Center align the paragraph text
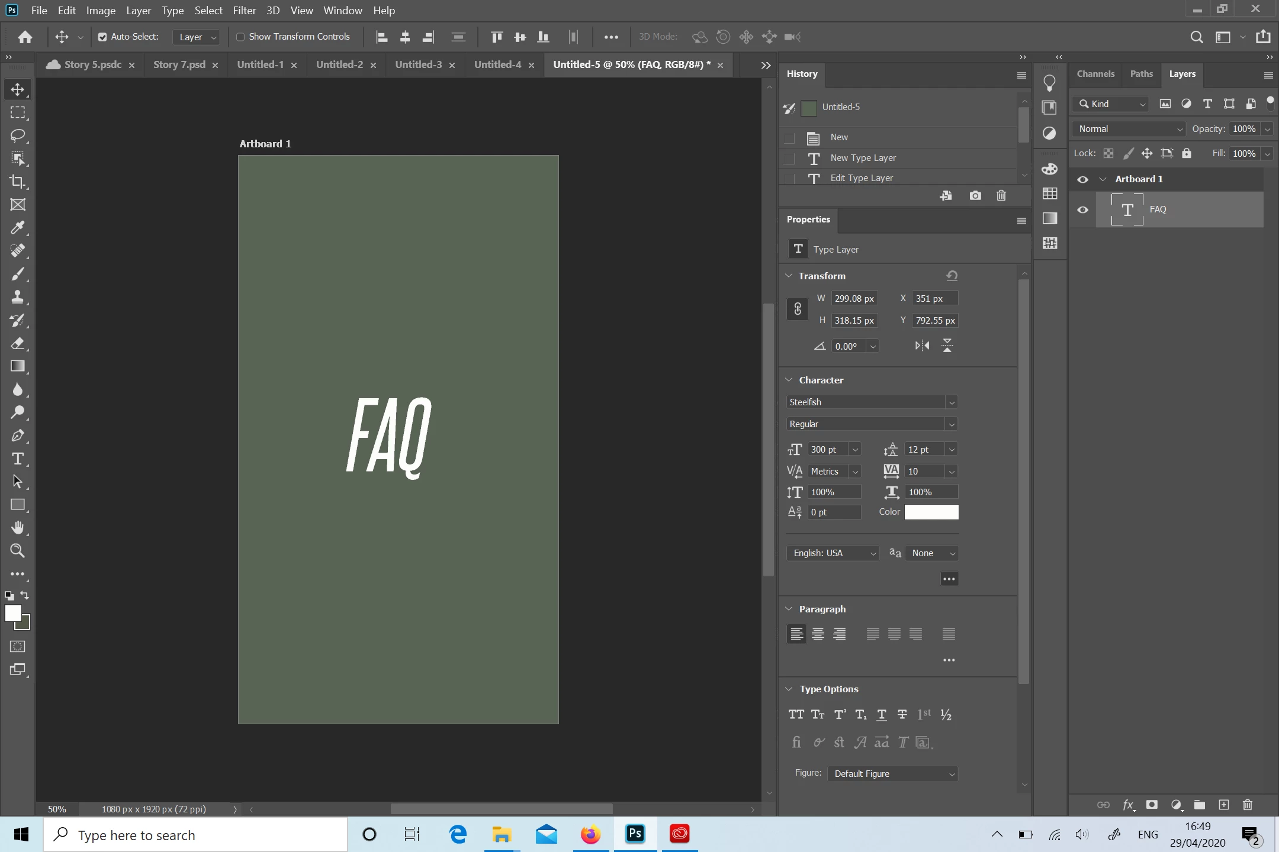 [818, 634]
